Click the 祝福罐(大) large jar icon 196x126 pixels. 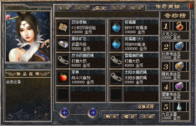116,44
